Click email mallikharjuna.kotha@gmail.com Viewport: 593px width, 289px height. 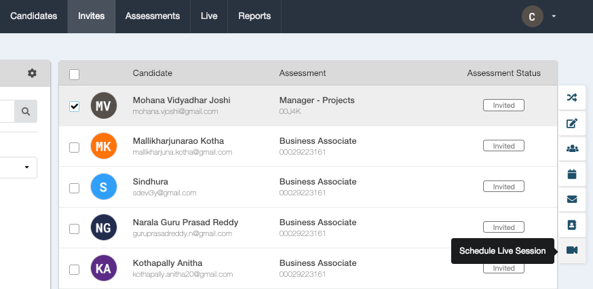183,153
